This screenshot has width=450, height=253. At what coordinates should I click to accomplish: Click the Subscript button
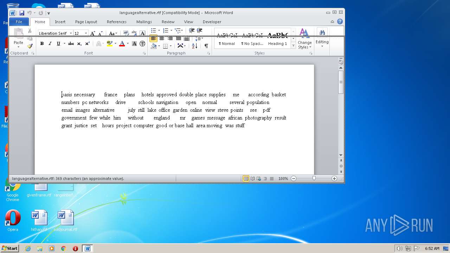coord(79,44)
